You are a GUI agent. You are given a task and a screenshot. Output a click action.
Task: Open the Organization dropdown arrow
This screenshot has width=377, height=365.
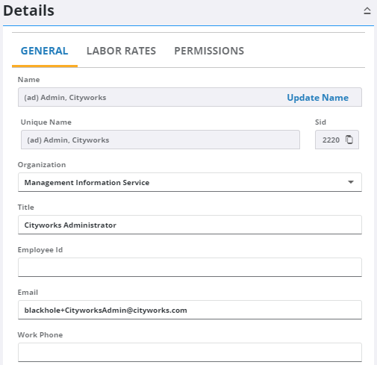point(351,182)
